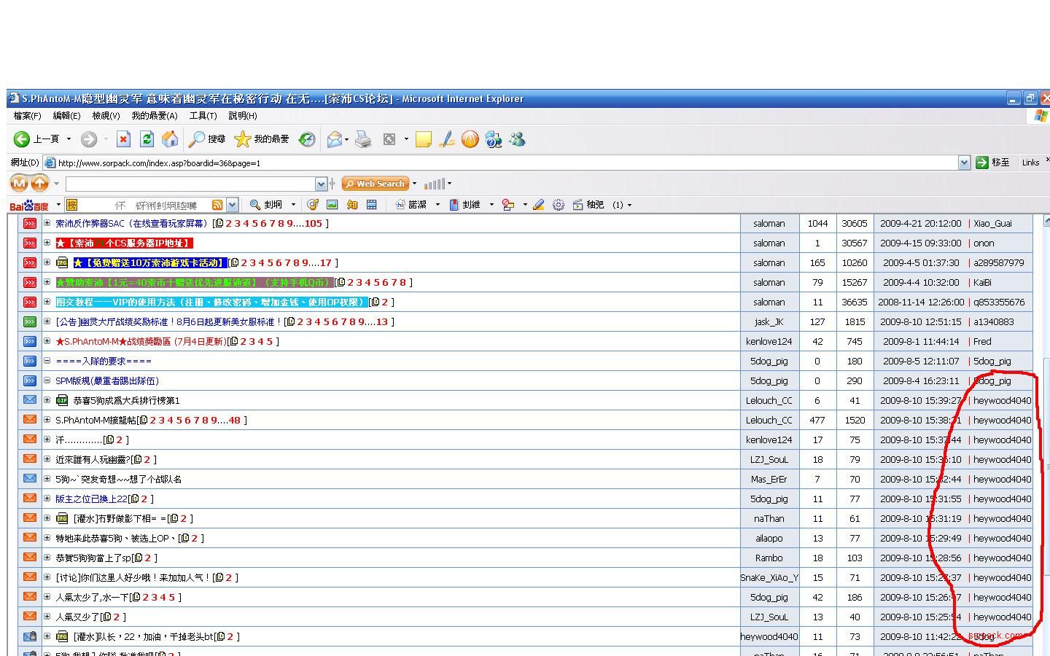Screen dimensions: 1050x656
Task: Open the 我的最愛(A) menu
Action: [154, 116]
